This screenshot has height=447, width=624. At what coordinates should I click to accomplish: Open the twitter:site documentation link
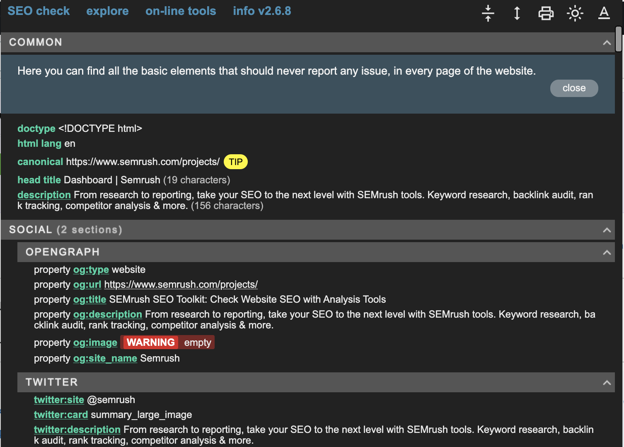tap(59, 399)
